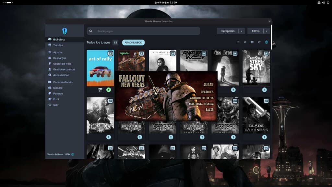Refresh the library with the sync icon
The width and height of the screenshot is (332, 187).
pos(259,42)
